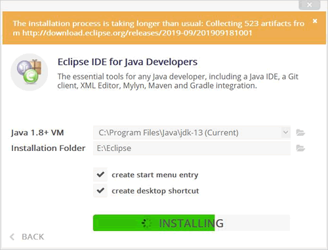Click the Eclipse Java package product icon
The image size is (328, 250).
29,72
